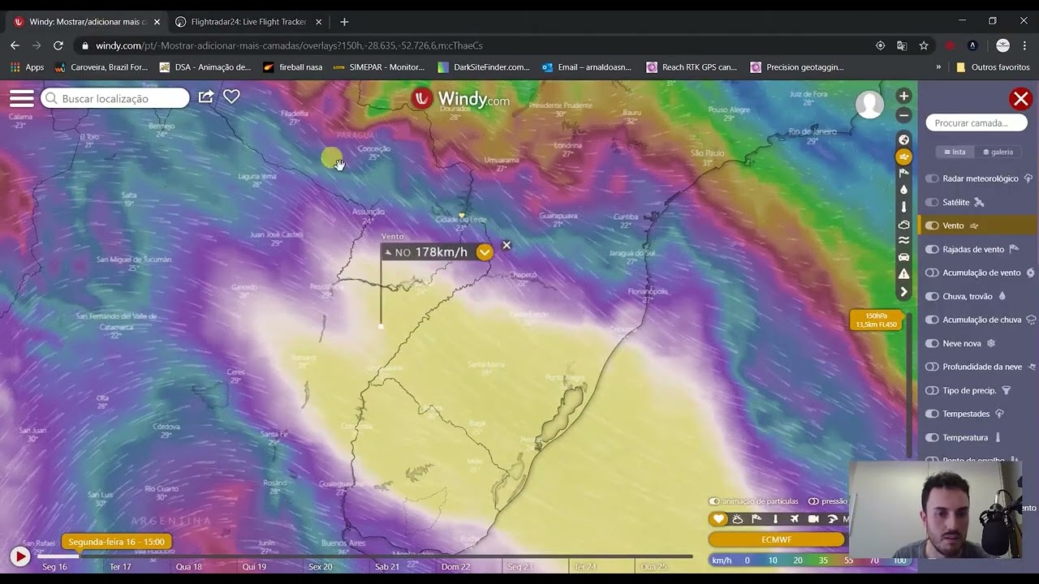Switch to the Flightradar24 browser tab

click(248, 22)
